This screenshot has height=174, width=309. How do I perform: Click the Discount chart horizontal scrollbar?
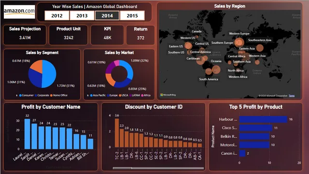click(x=158, y=168)
